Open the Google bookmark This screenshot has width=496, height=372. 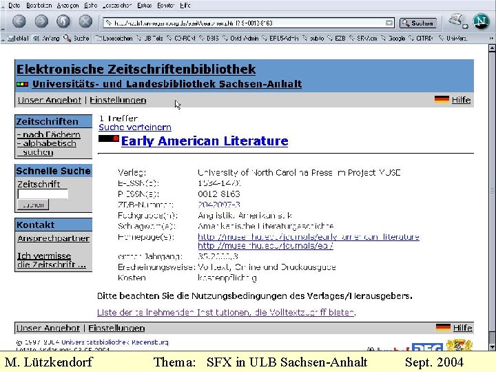coord(393,39)
